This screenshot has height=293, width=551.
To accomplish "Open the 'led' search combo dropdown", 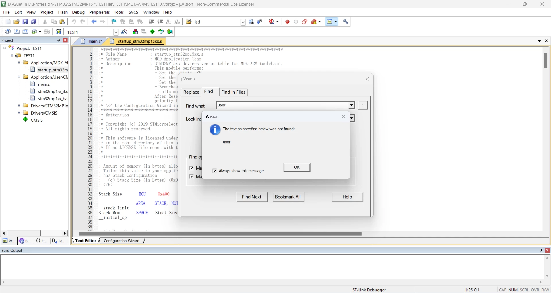I will (243, 22).
